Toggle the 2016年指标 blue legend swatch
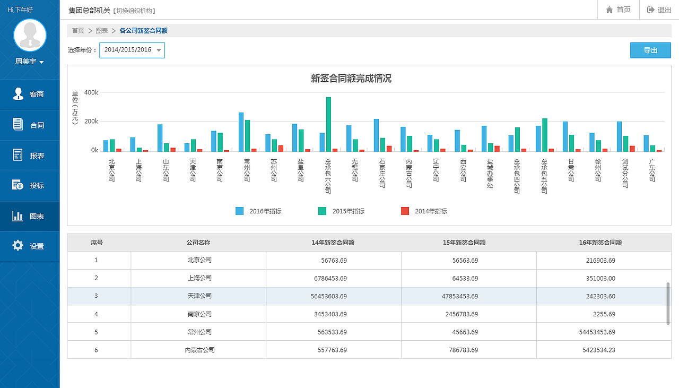 tap(240, 211)
